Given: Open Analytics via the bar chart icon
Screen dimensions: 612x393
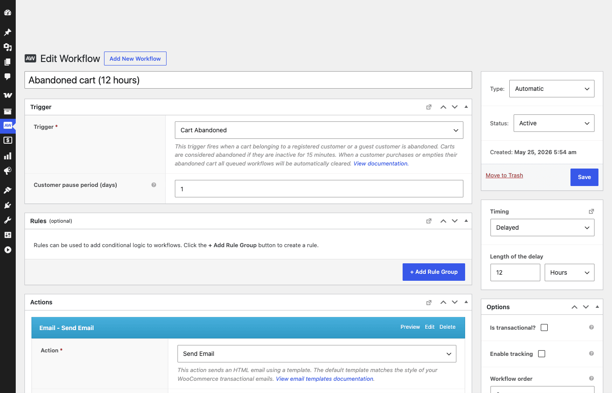Looking at the screenshot, I should [x=7, y=156].
